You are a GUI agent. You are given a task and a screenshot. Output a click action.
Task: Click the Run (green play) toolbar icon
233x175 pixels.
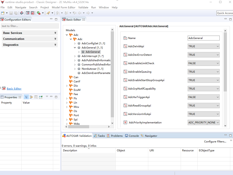[x=38, y=13]
